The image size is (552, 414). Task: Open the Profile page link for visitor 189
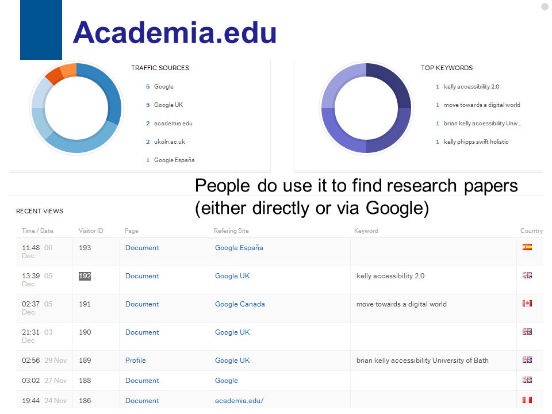pos(136,361)
